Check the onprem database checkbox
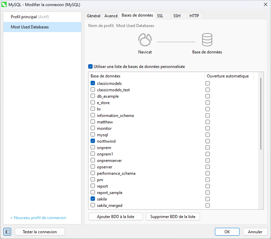 tap(93, 147)
